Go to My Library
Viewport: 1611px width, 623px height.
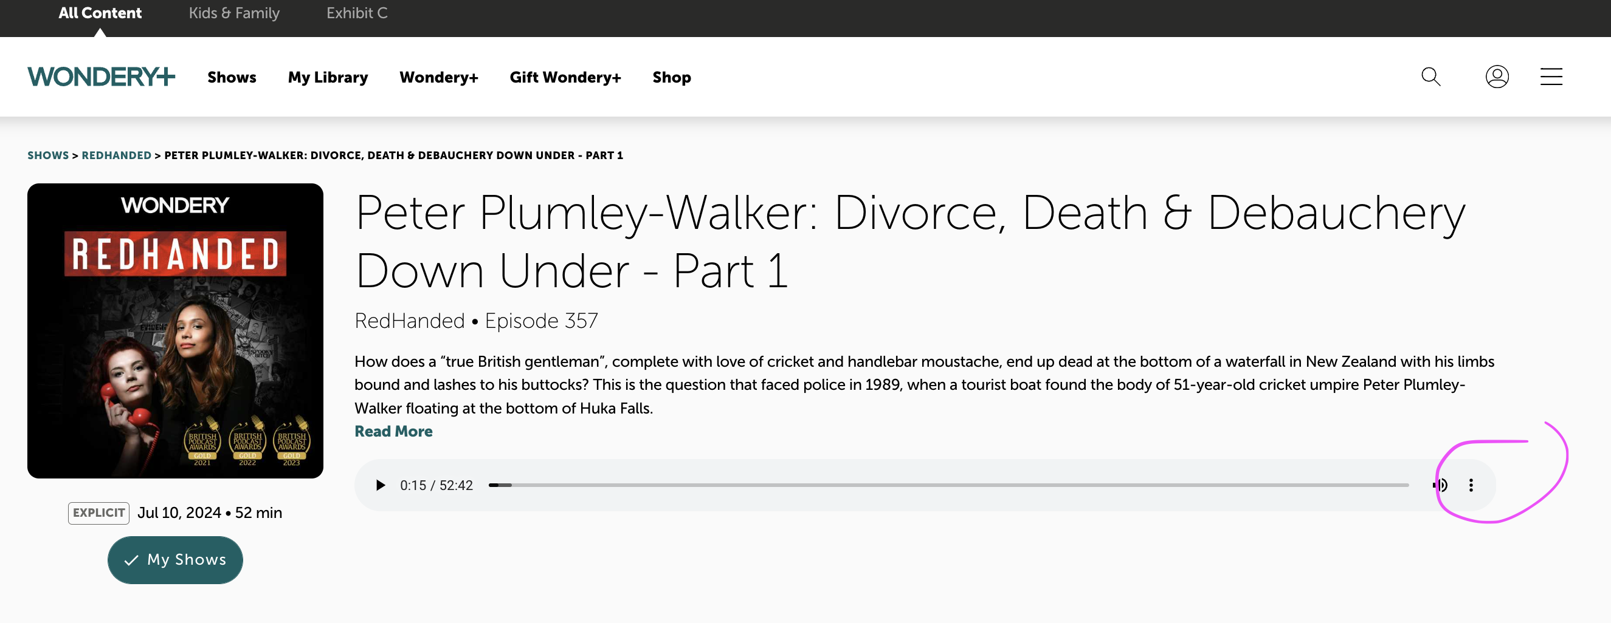pos(328,78)
